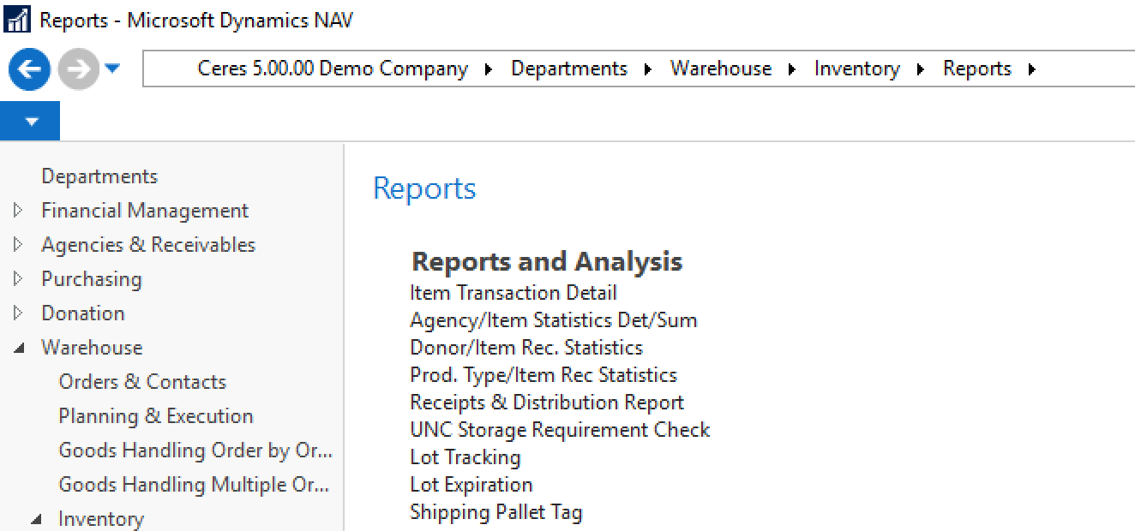Screen dimensions: 1135x531
Task: Expand the Purchasing tree node
Action: click(x=18, y=279)
